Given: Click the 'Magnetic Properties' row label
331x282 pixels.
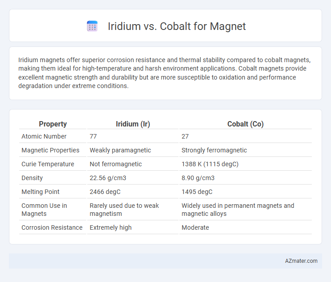Looking at the screenshot, I should coord(51,150).
